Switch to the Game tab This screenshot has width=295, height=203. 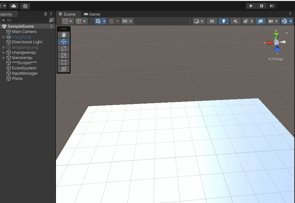tap(92, 14)
